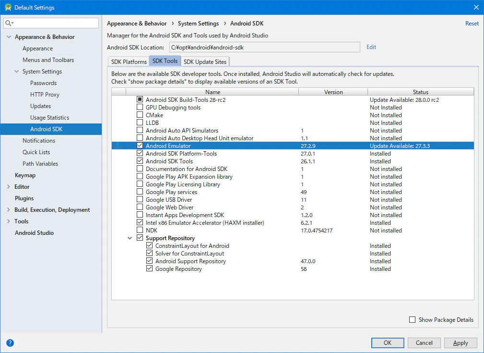
Task: Open Plugins settings page
Action: 24,198
